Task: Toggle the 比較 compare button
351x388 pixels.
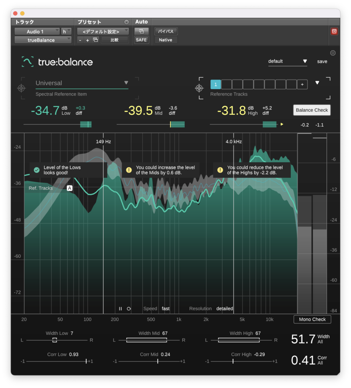Action: pos(114,40)
